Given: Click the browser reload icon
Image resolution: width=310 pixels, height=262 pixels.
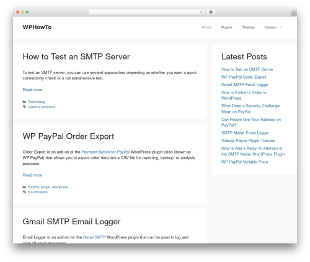Looking at the screenshot, I should tap(201, 12).
